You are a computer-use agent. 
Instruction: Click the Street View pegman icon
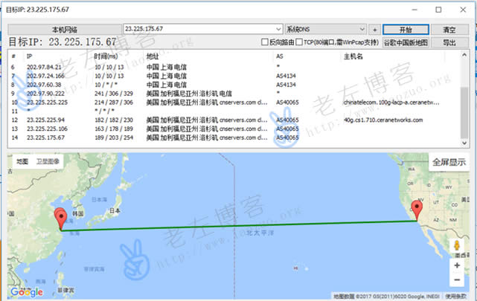pos(456,245)
